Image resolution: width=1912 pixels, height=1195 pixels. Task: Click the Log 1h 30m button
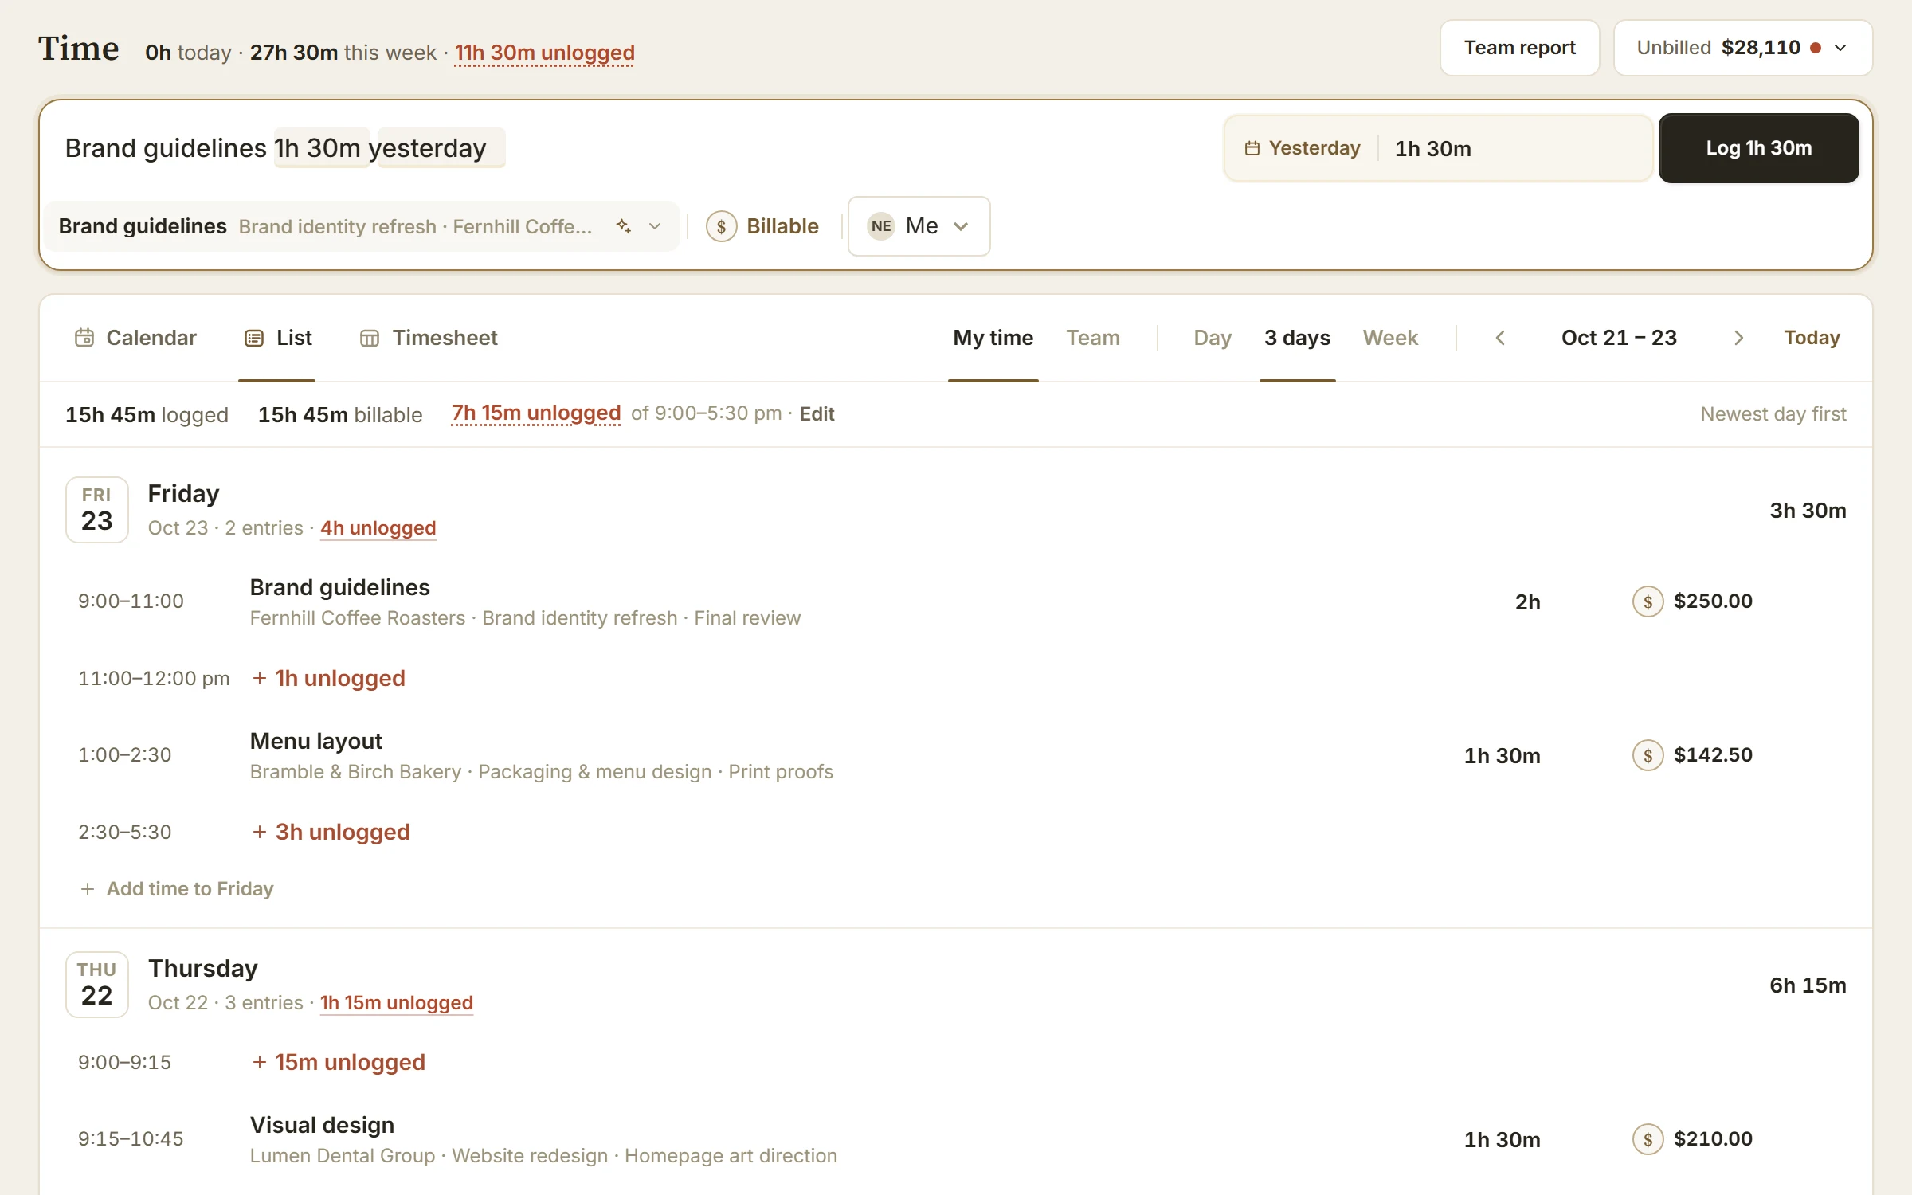pos(1758,148)
